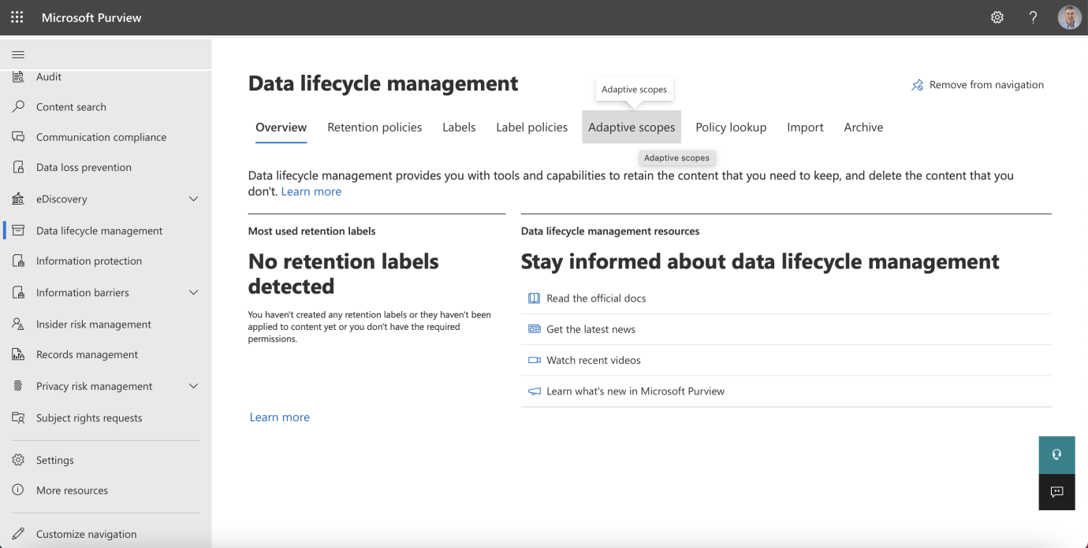1088x548 pixels.
Task: Click the Customize navigation pencil icon
Action: [x=18, y=534]
